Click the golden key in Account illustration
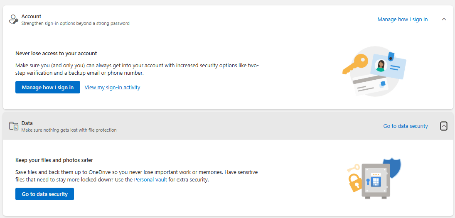The image size is (455, 218). 355,64
